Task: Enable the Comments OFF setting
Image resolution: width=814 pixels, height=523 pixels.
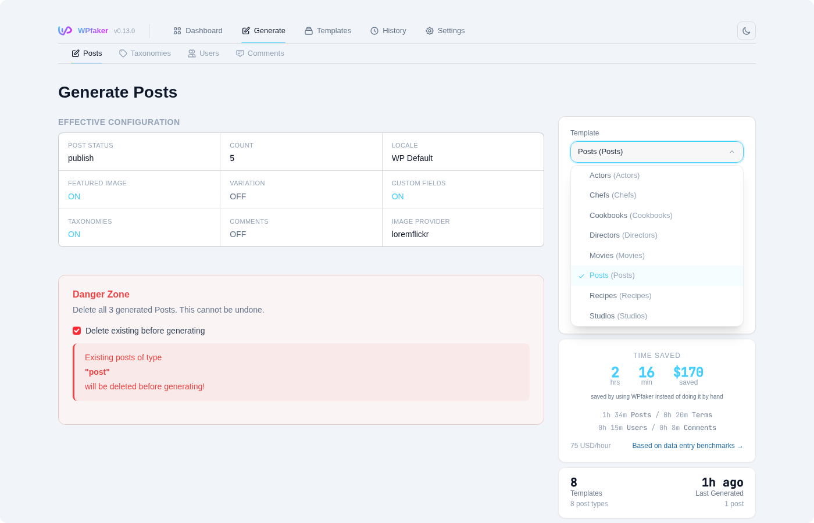Action: tap(238, 234)
